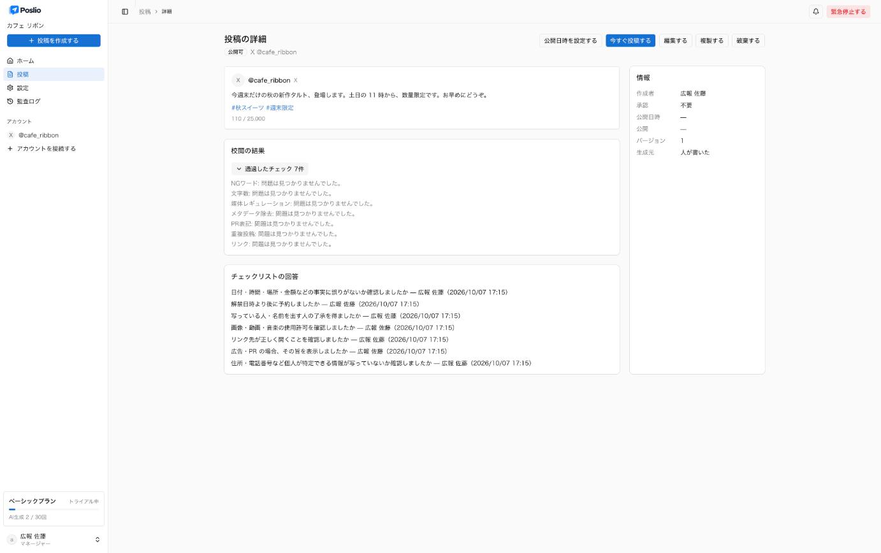Click the メタデータ除去 check result line
881x553 pixels.
click(x=293, y=214)
